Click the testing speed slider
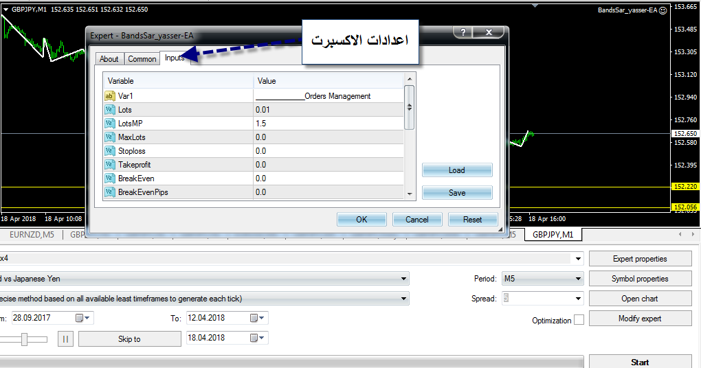 point(25,338)
